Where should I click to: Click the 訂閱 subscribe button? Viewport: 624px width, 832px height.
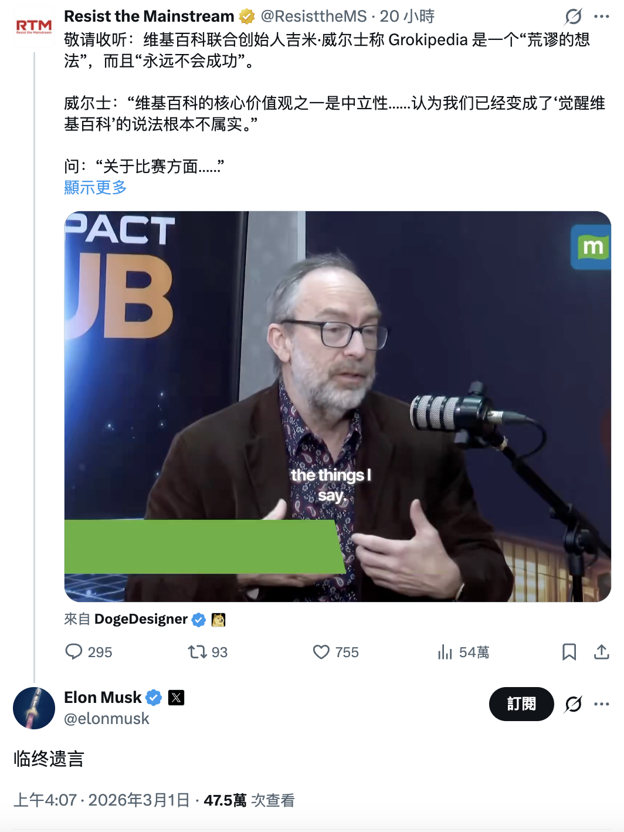tap(521, 704)
